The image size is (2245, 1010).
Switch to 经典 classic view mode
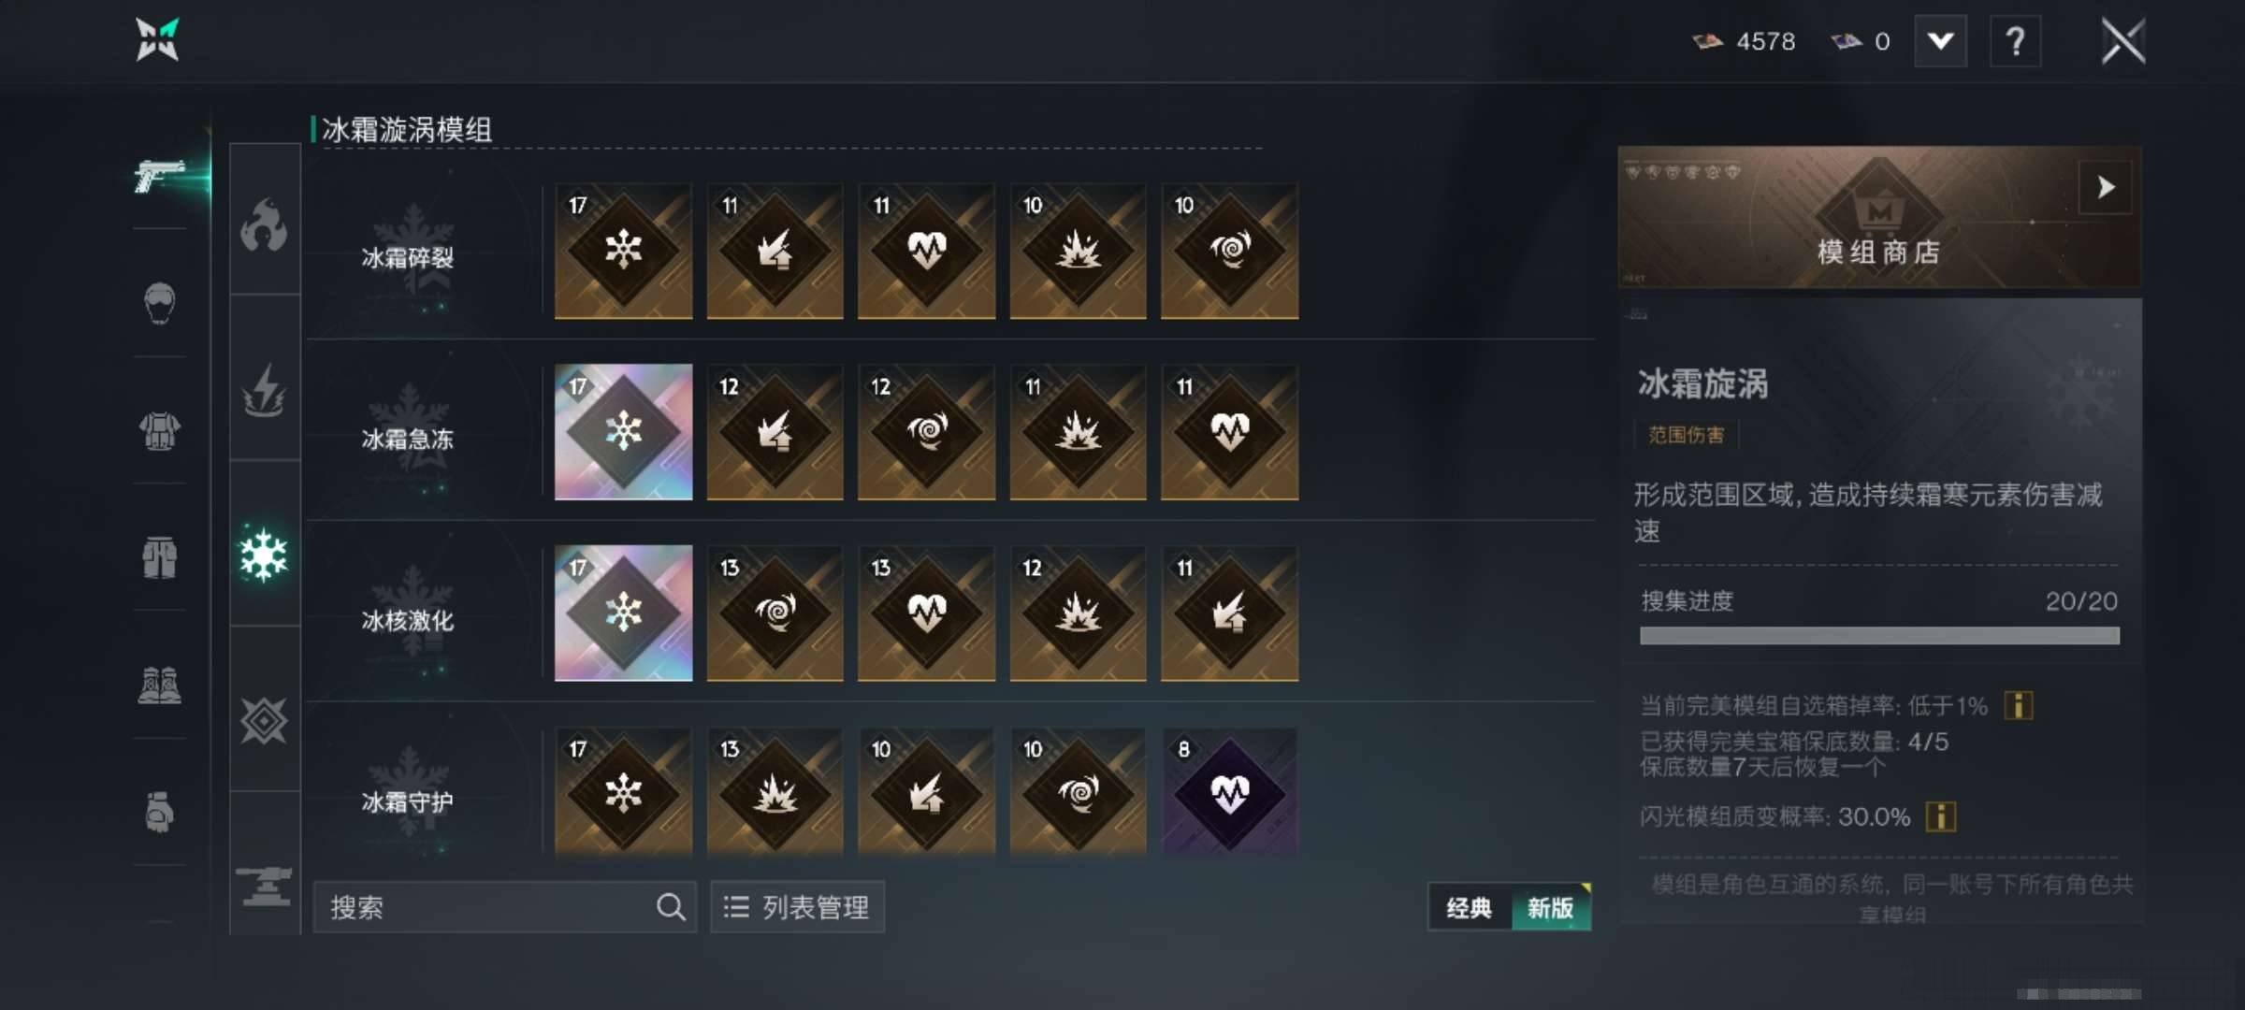[1470, 907]
